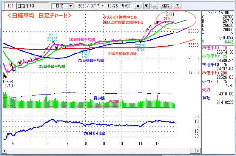Viewport: 236px width, 156px height.
Task: Click the 買残 label in side panel
Action: tap(206, 98)
